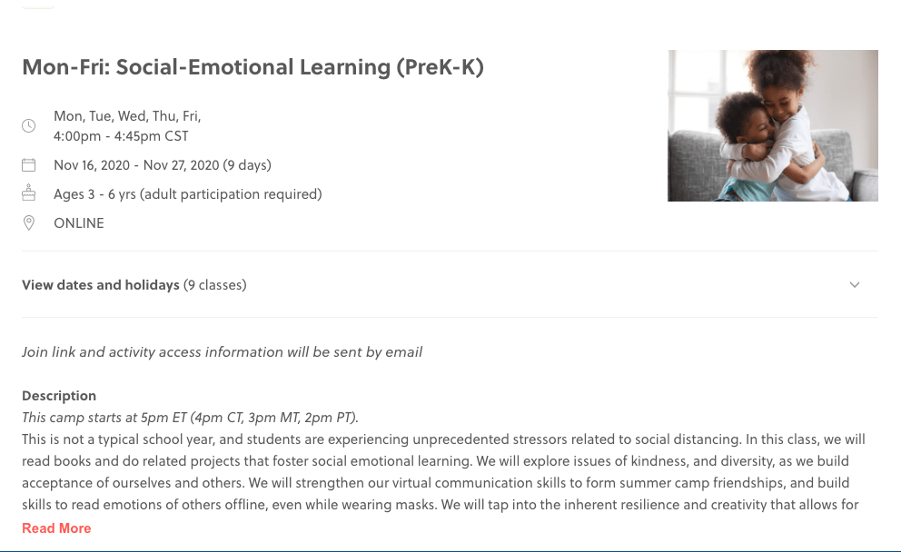Click the camp starts at 5pm ET line

click(190, 418)
